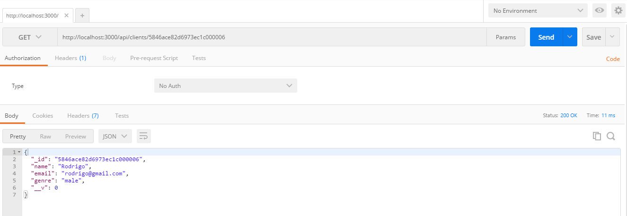Toggle the wrap lines icon
This screenshot has height=216, width=627.
click(144, 136)
